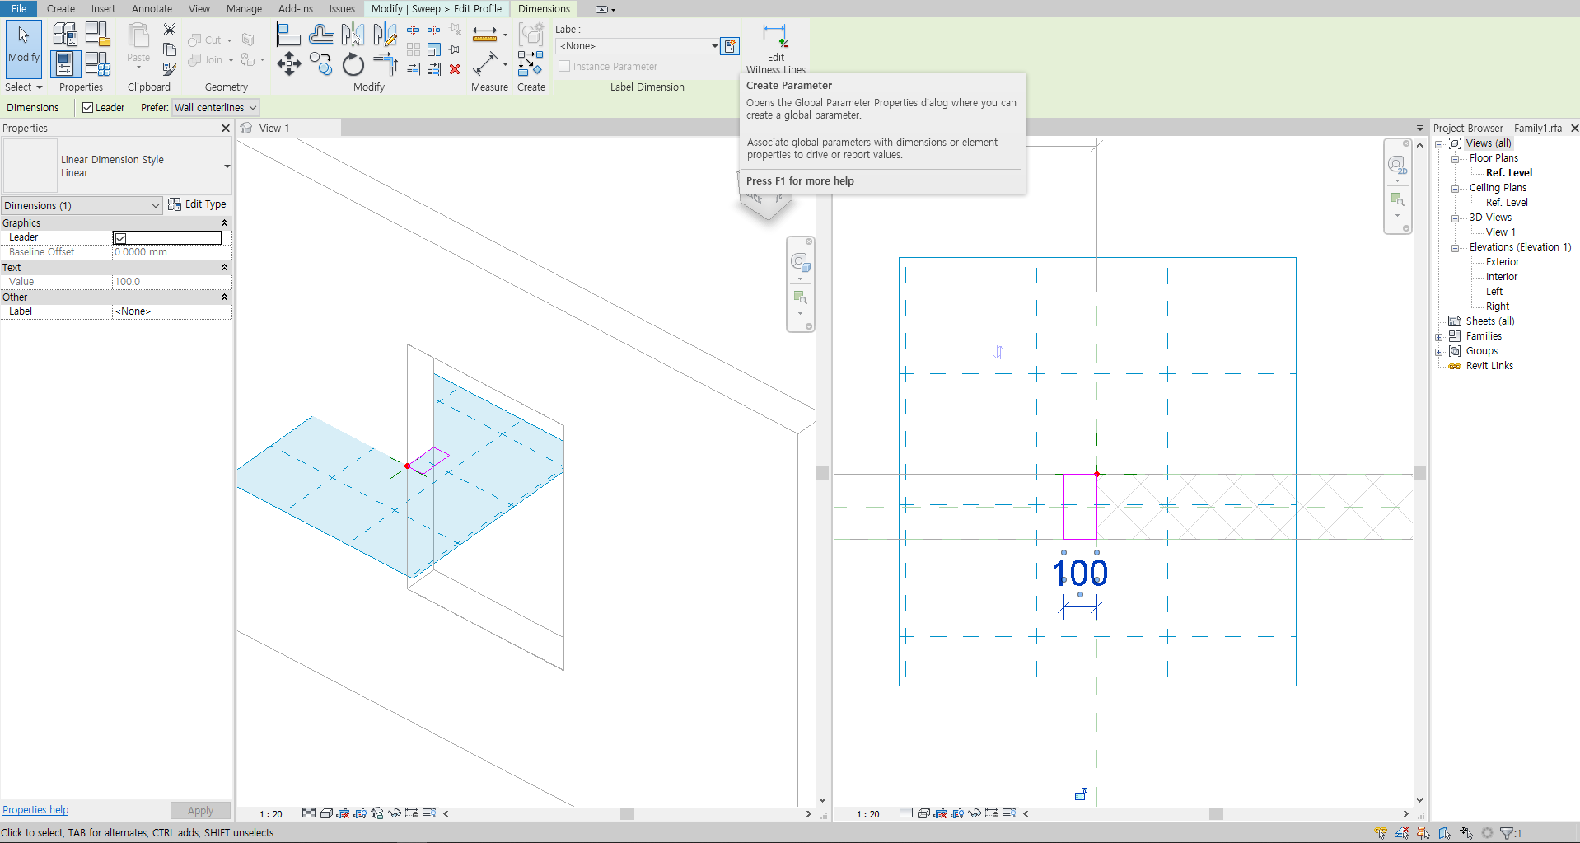
Task: Select Ref. Level under Floor Plans
Action: [x=1508, y=173]
